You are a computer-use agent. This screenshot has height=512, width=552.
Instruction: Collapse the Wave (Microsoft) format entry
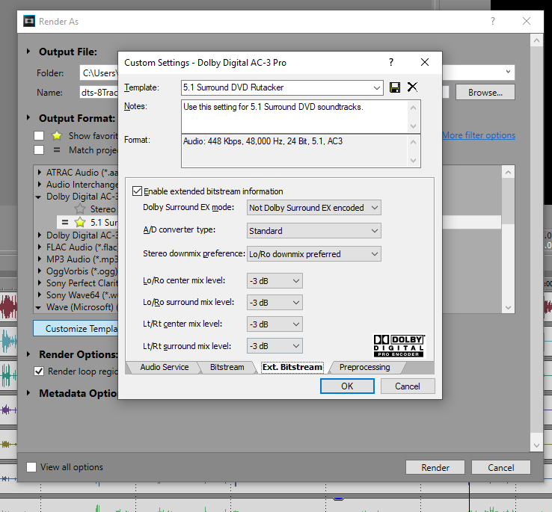(38, 307)
